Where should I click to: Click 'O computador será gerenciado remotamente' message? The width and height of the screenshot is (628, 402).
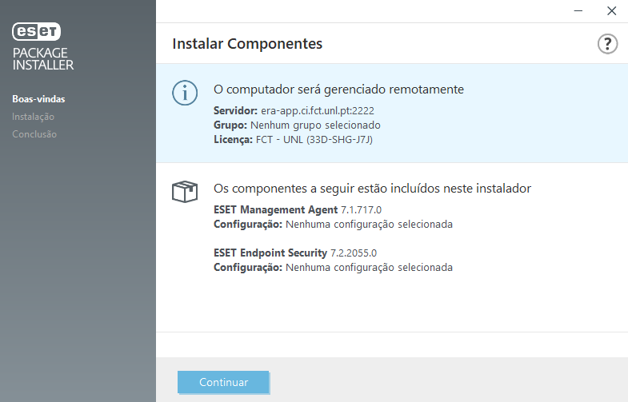click(338, 90)
